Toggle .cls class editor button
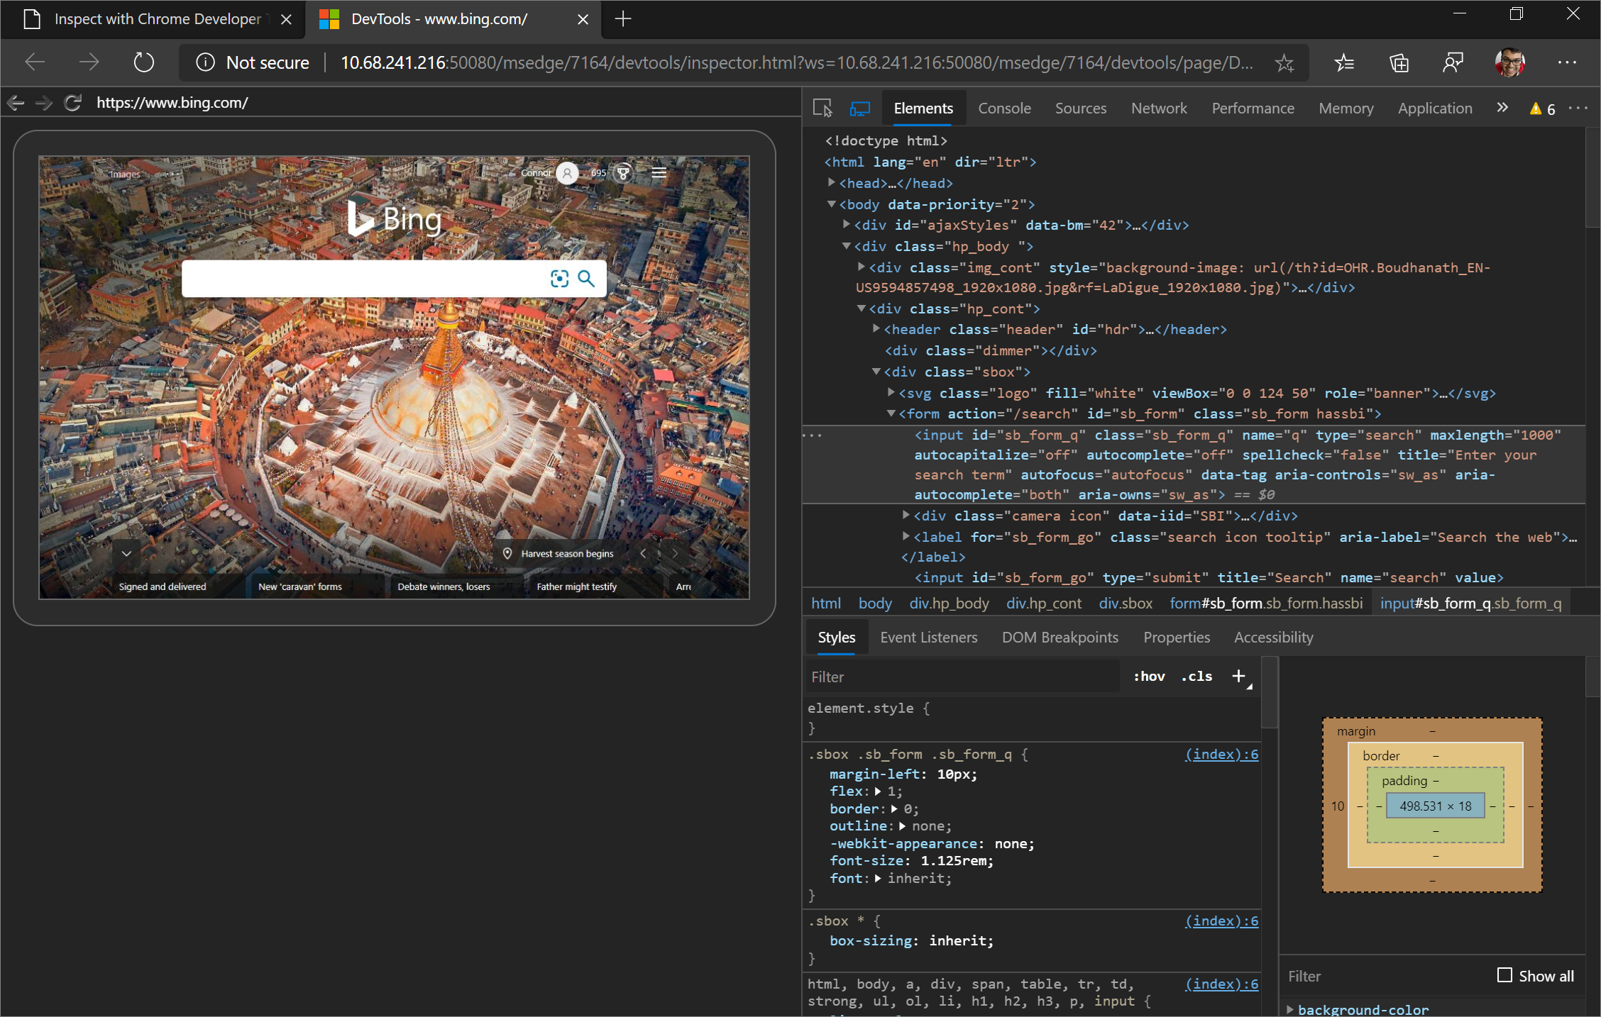The image size is (1601, 1017). point(1197,677)
